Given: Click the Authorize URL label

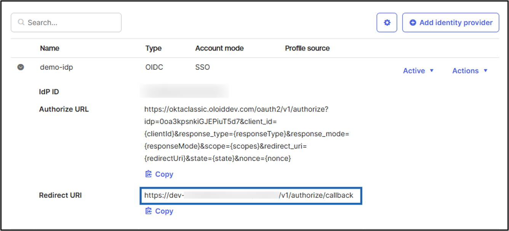Looking at the screenshot, I should (64, 109).
